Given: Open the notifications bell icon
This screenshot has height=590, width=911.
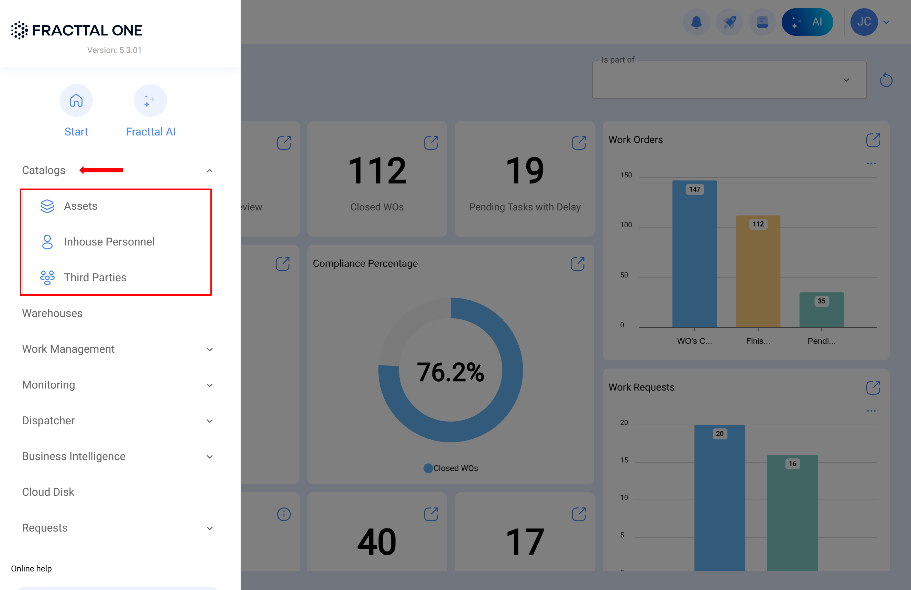Looking at the screenshot, I should (x=696, y=22).
